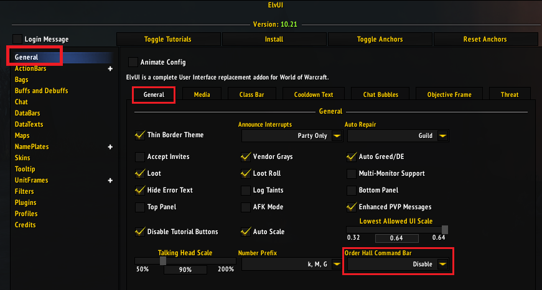Image resolution: width=542 pixels, height=290 pixels.
Task: Expand the NamePlates plus icon
Action: (x=110, y=147)
